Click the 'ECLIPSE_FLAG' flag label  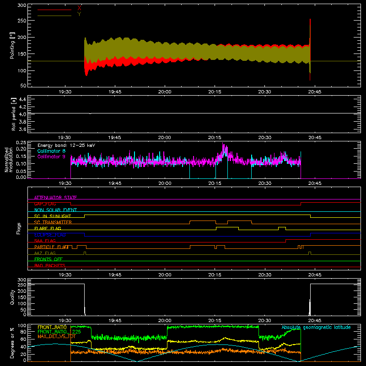point(50,235)
